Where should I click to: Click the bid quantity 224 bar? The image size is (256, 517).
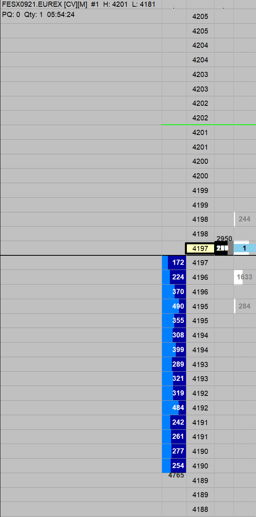click(174, 277)
